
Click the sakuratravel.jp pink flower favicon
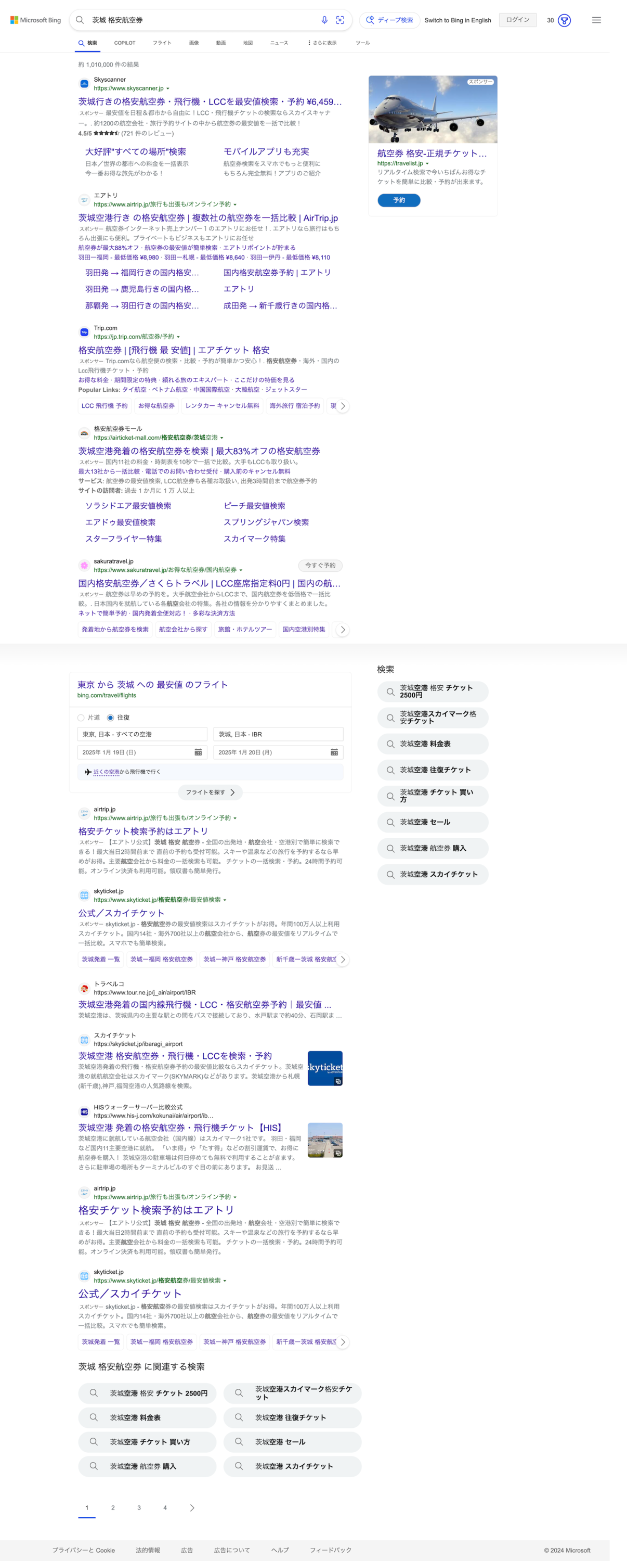click(84, 566)
